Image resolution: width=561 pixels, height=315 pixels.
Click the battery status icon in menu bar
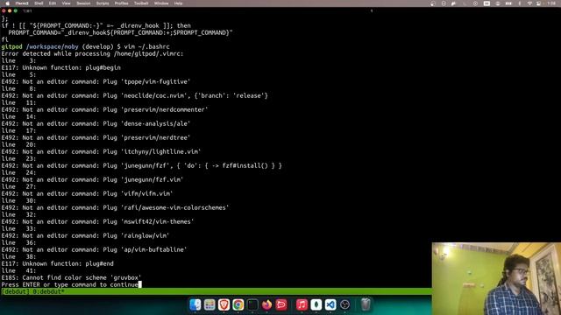(508, 3)
